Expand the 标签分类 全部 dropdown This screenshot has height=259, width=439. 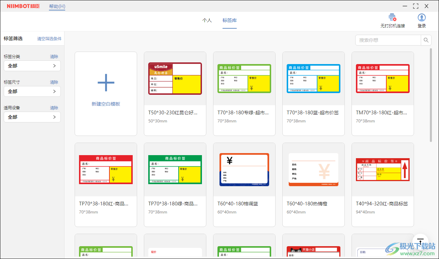pyautogui.click(x=32, y=66)
